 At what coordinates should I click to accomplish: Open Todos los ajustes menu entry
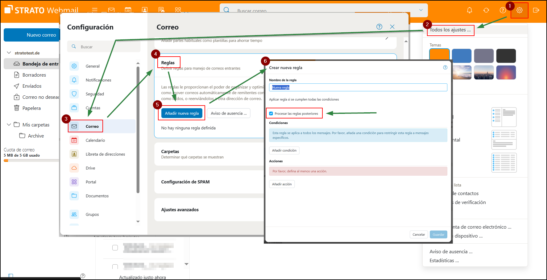[x=450, y=30]
